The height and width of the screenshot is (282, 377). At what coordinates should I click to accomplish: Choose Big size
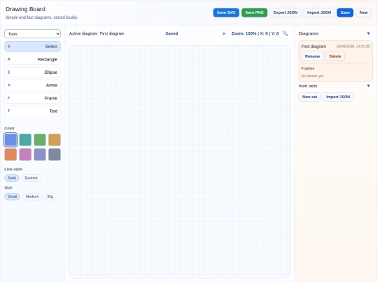(50, 196)
